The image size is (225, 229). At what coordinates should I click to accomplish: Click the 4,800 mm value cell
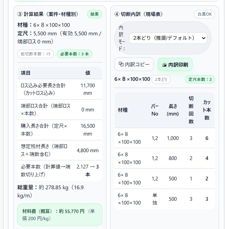[88, 151]
